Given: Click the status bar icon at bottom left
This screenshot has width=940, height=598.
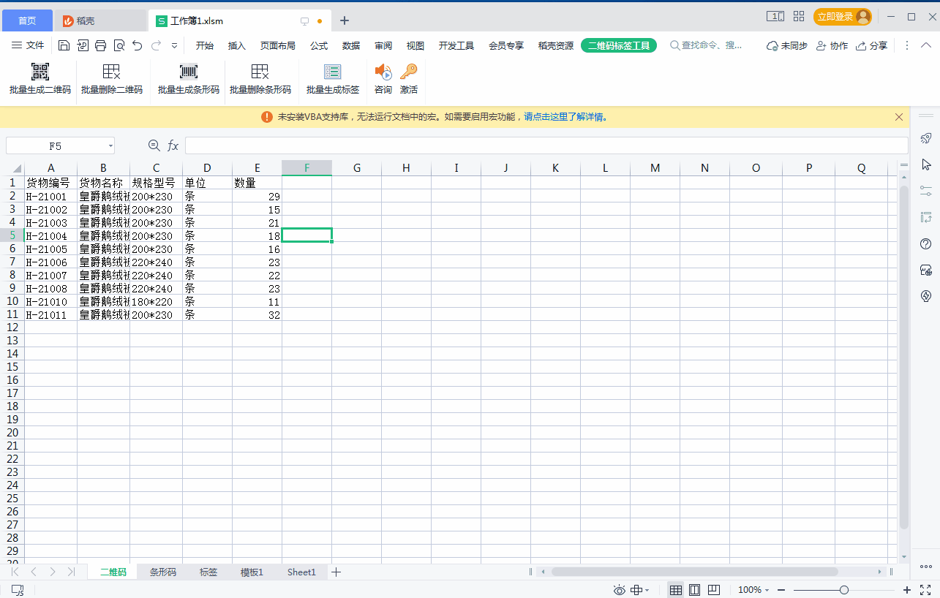Looking at the screenshot, I should point(18,590).
